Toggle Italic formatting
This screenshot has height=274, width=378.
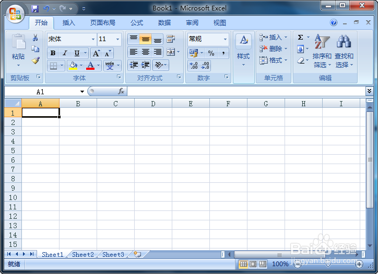click(65, 53)
